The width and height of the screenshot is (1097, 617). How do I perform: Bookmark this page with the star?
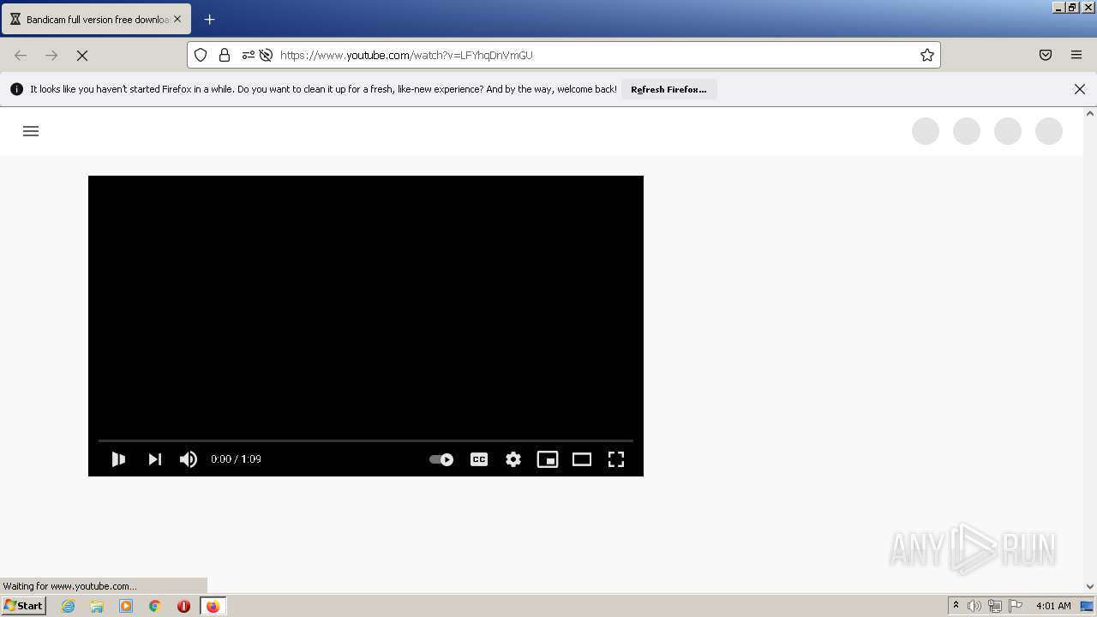pos(926,55)
